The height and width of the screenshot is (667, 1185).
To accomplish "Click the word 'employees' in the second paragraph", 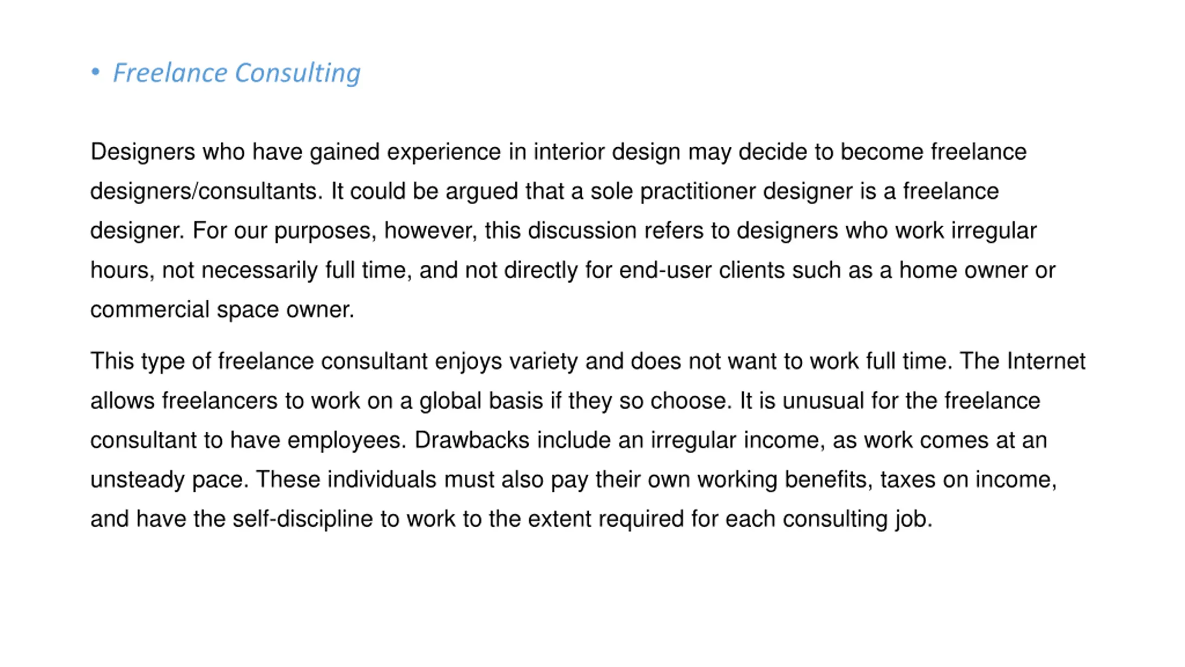I will click(347, 440).
